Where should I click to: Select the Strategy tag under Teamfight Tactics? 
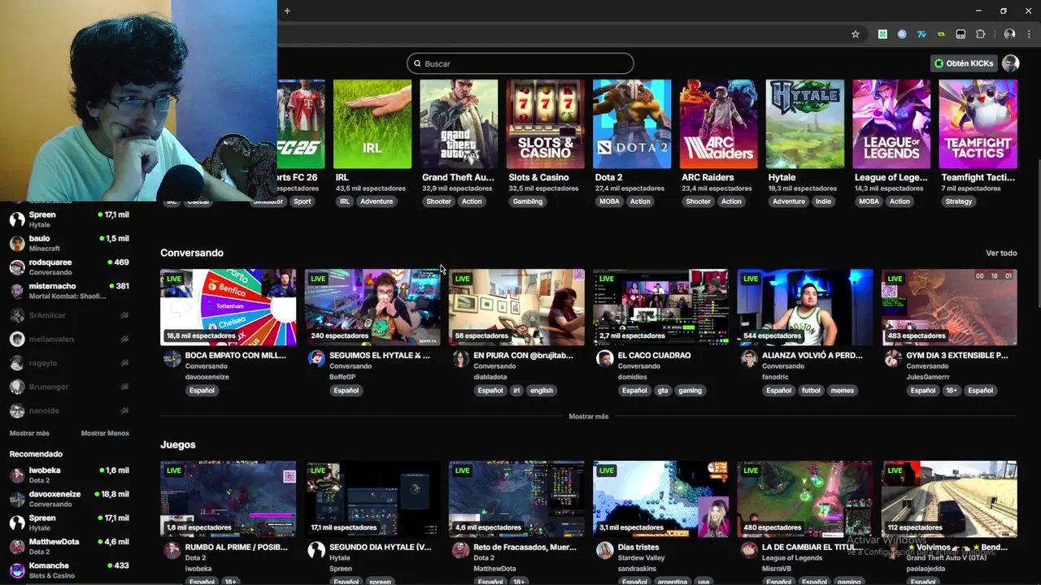point(959,201)
